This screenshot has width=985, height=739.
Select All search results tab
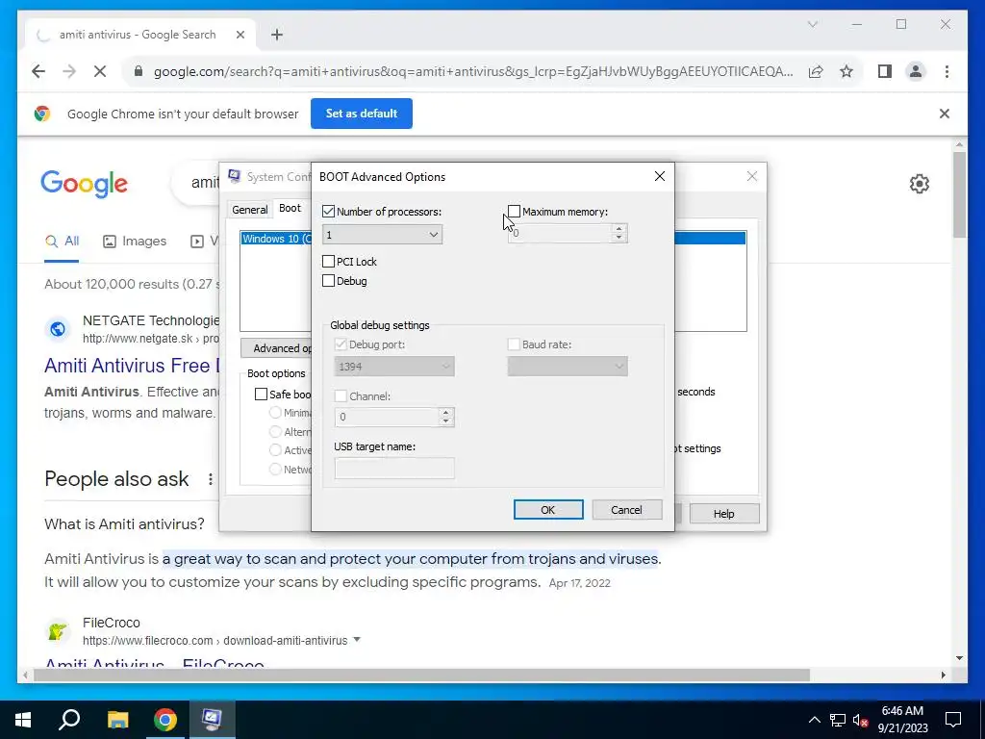pos(62,242)
